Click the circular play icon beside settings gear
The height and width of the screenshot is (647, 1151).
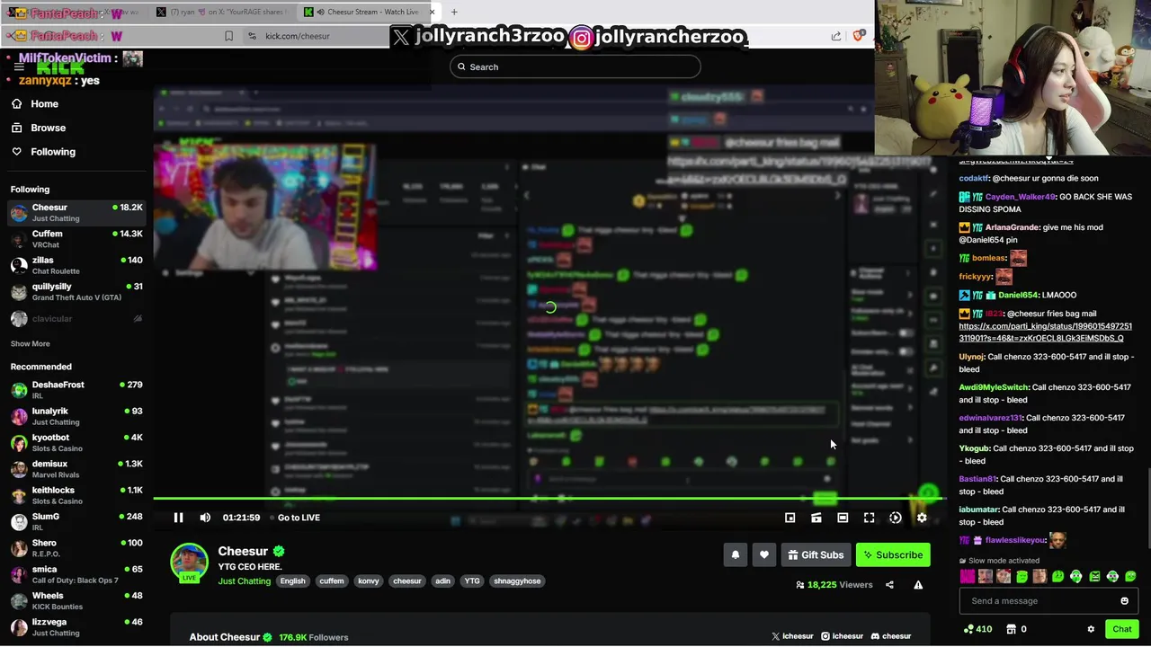(x=896, y=518)
